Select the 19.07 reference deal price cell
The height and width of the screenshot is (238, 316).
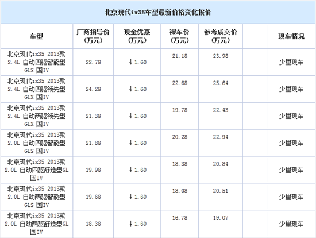coord(221,218)
